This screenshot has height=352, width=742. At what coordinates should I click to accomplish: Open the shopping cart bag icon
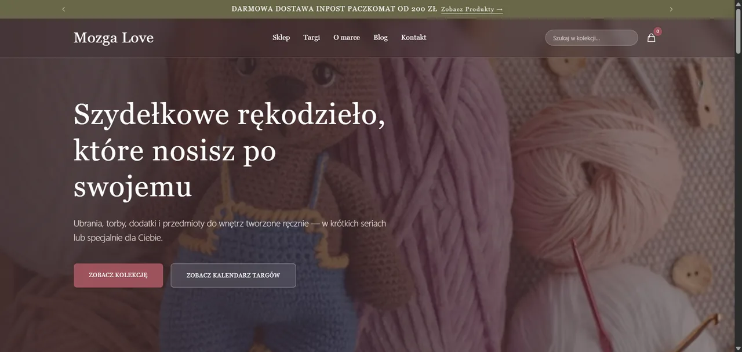(x=651, y=38)
